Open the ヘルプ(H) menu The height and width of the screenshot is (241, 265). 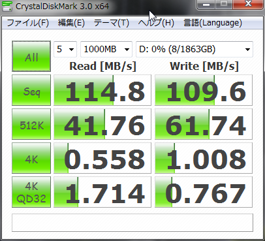click(x=156, y=23)
